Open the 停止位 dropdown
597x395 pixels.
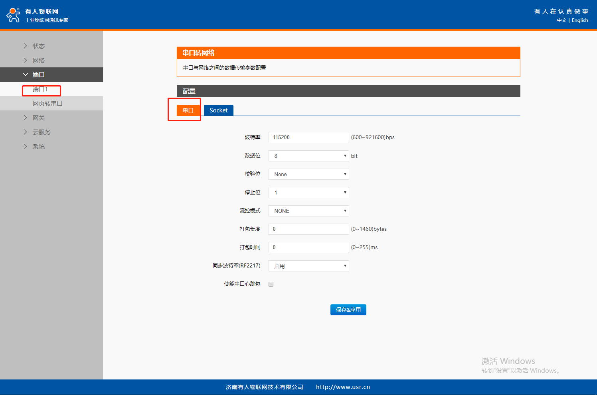point(308,193)
